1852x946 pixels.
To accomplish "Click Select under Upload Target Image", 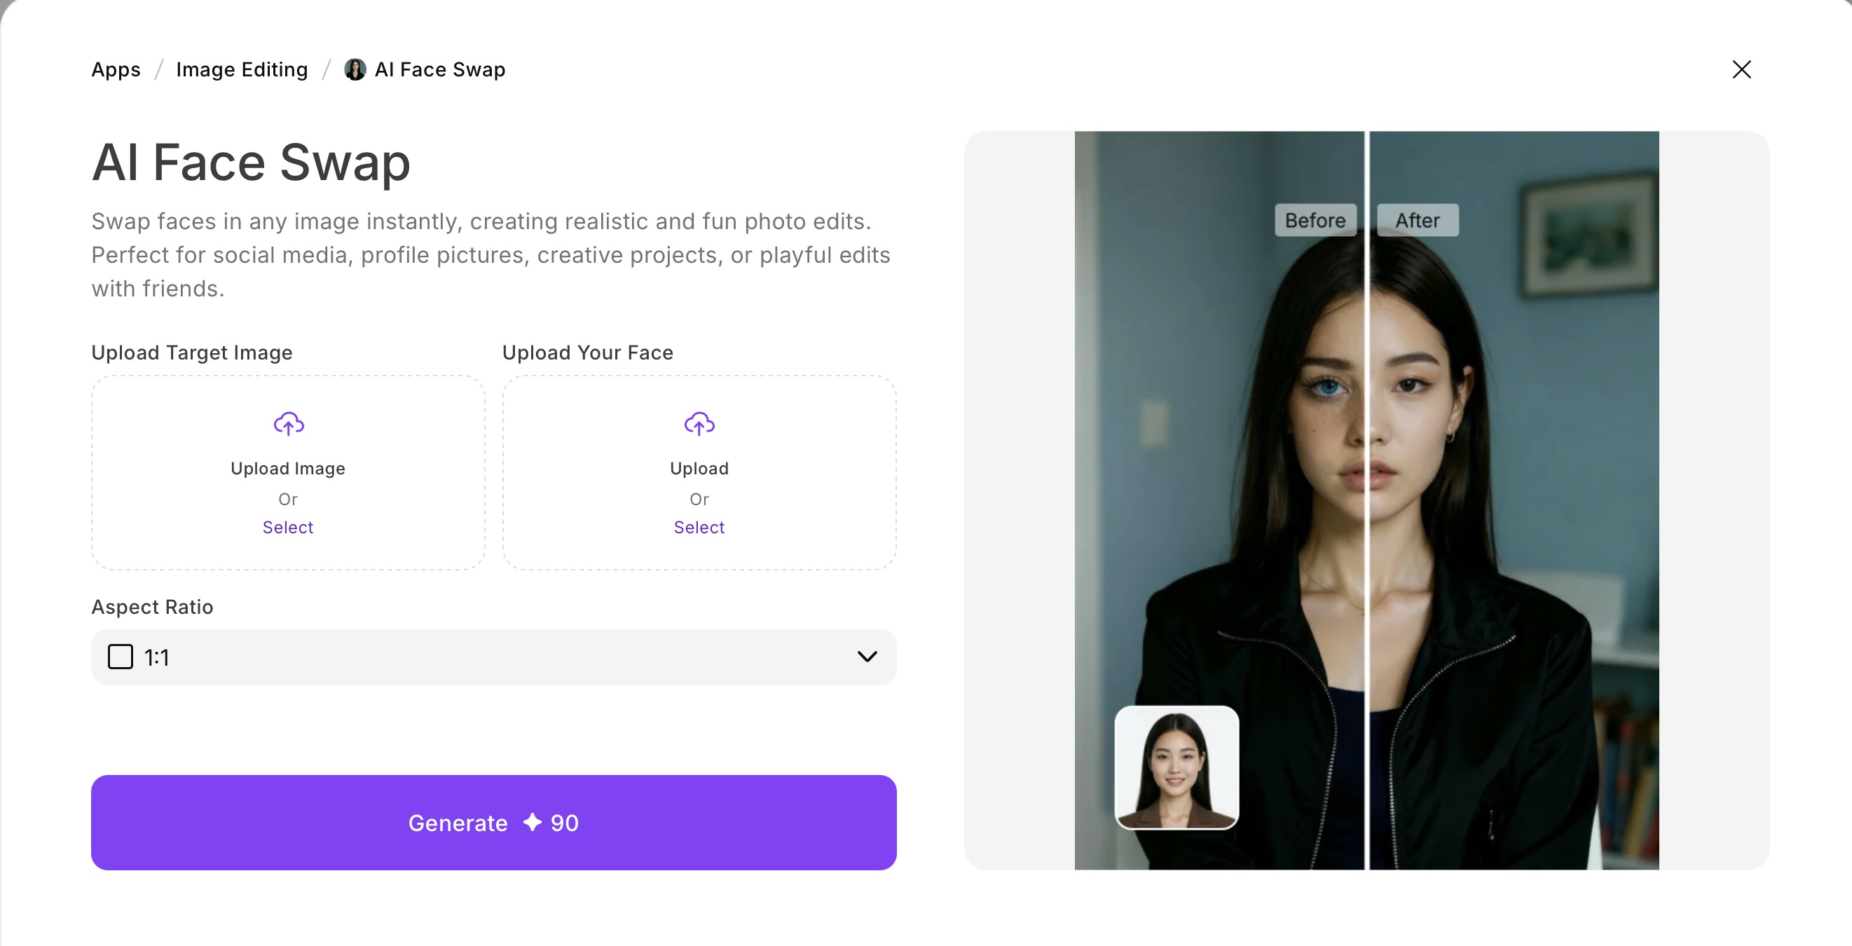I will (287, 527).
